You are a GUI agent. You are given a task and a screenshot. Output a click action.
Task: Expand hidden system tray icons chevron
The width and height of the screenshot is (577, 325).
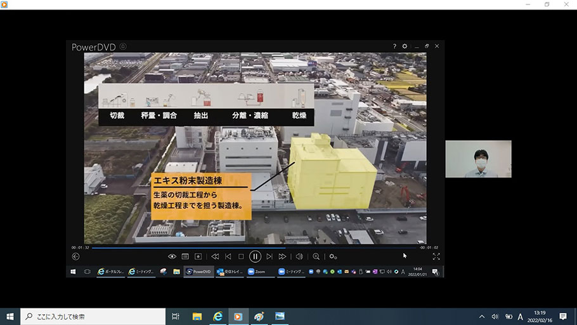(482, 316)
